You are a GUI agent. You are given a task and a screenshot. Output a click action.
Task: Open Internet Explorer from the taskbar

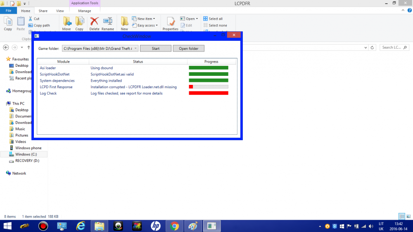(x=81, y=226)
